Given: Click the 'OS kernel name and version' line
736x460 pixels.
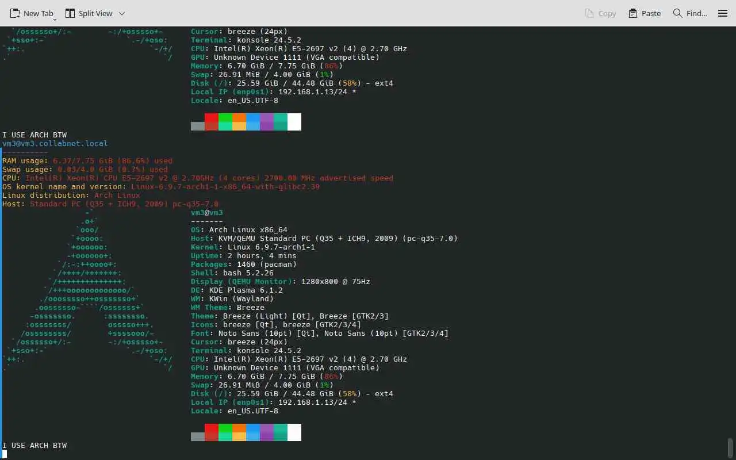Looking at the screenshot, I should pyautogui.click(x=161, y=187).
